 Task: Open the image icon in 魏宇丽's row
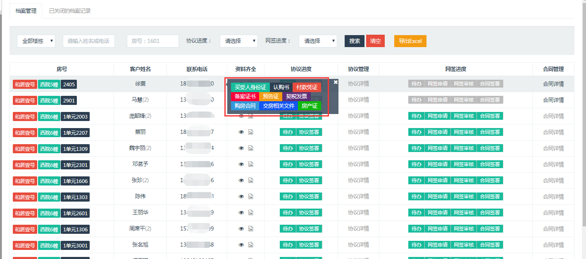pos(250,148)
